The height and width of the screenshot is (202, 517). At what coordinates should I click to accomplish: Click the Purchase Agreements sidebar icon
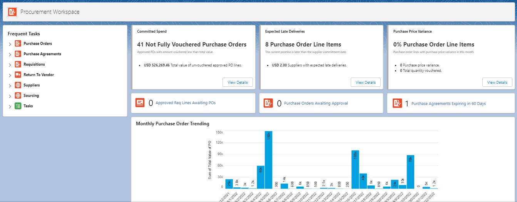[x=18, y=54]
